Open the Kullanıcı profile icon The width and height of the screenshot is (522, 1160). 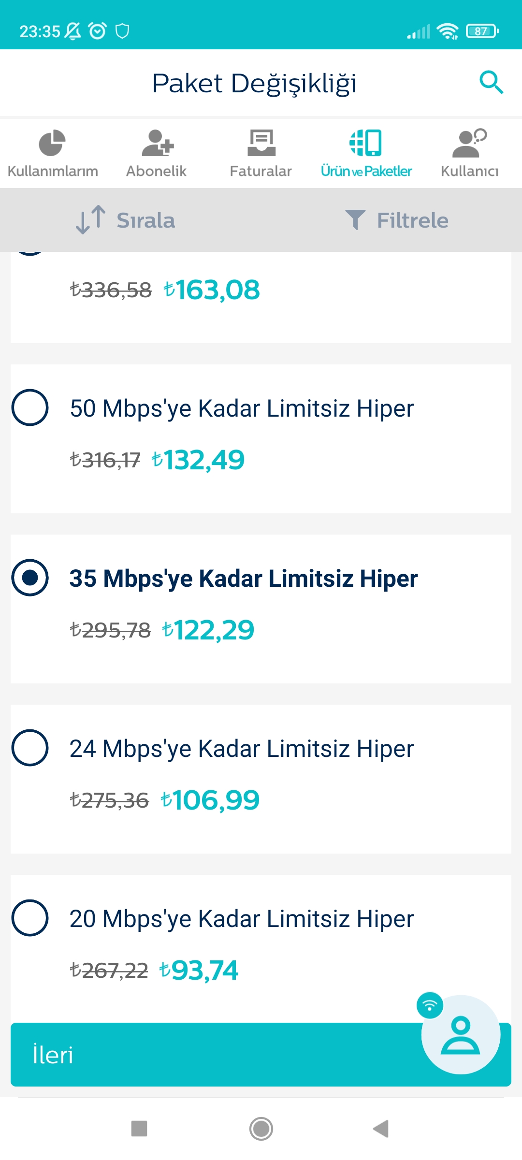[x=469, y=143]
